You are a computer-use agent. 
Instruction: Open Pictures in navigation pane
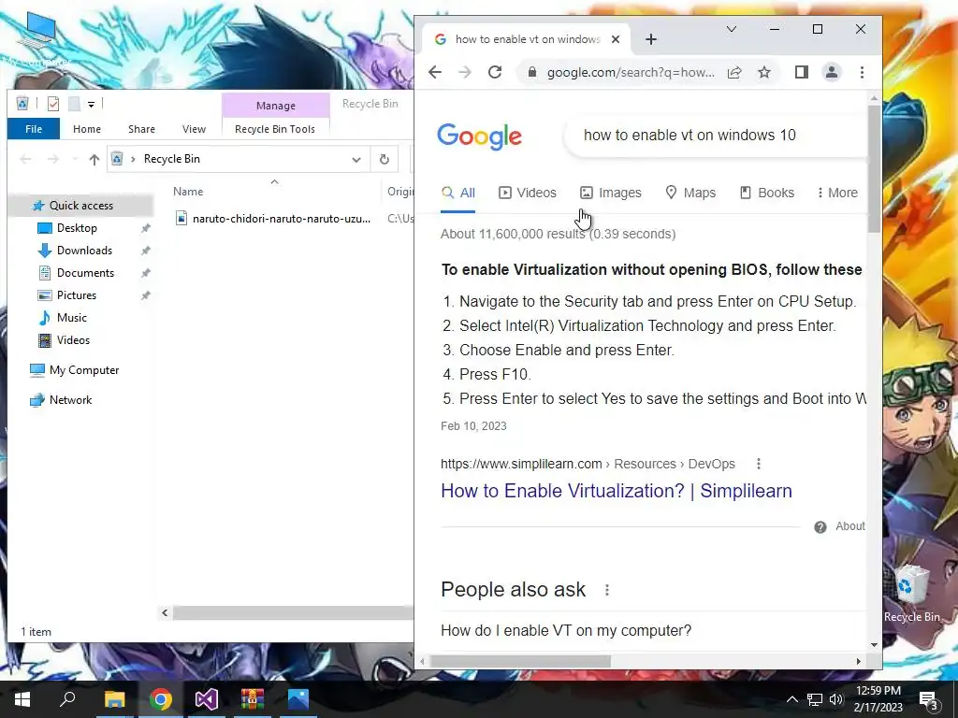(x=77, y=295)
